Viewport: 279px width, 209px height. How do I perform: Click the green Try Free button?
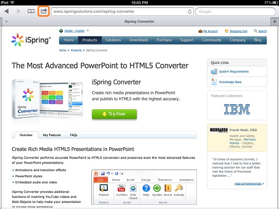coord(115,114)
